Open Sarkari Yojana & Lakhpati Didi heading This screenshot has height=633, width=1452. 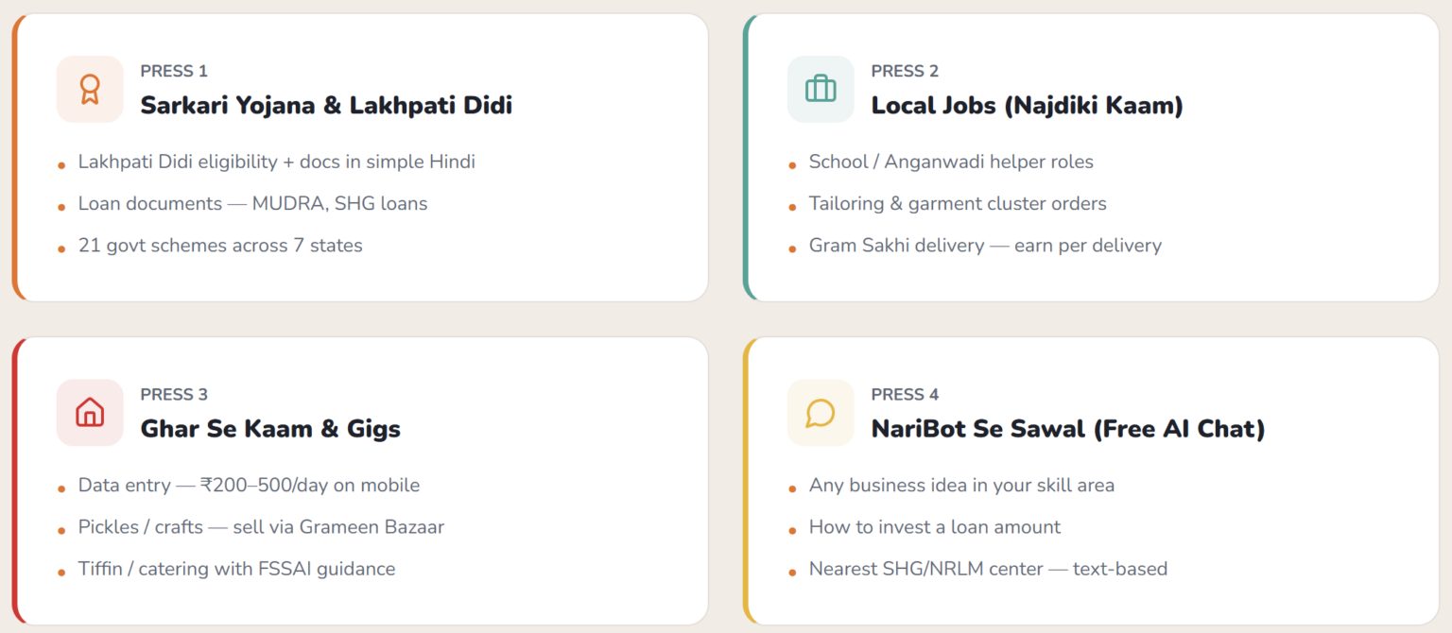tap(326, 105)
